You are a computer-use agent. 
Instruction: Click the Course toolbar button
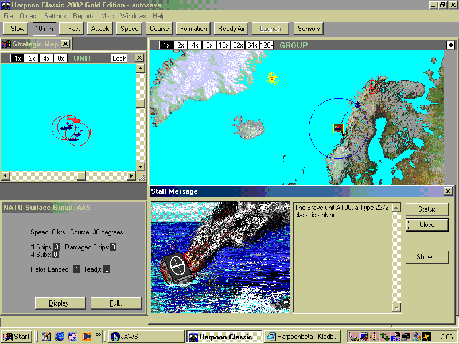pos(160,29)
